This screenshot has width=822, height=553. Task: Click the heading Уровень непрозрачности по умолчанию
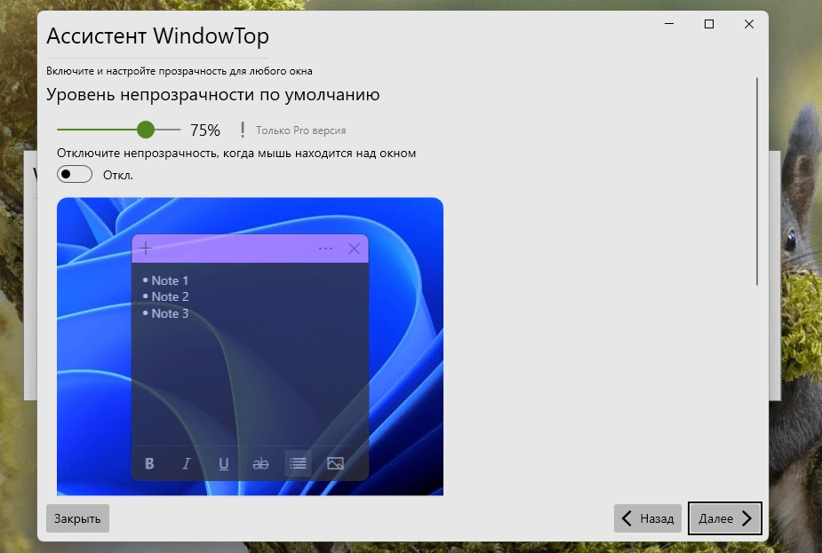coord(213,95)
